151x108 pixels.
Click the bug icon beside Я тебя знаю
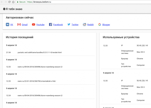(x=4, y=9)
